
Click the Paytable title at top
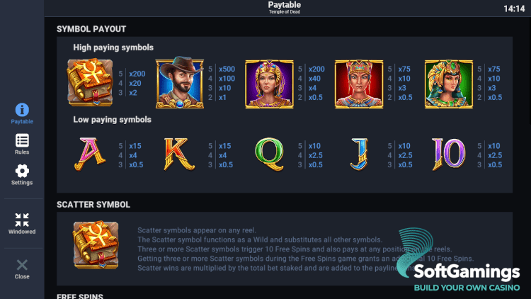click(x=284, y=6)
